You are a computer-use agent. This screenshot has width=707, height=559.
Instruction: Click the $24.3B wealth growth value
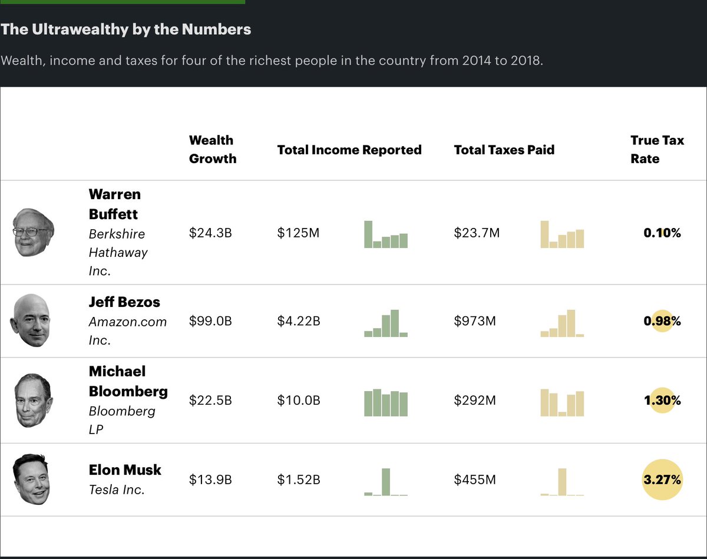210,233
